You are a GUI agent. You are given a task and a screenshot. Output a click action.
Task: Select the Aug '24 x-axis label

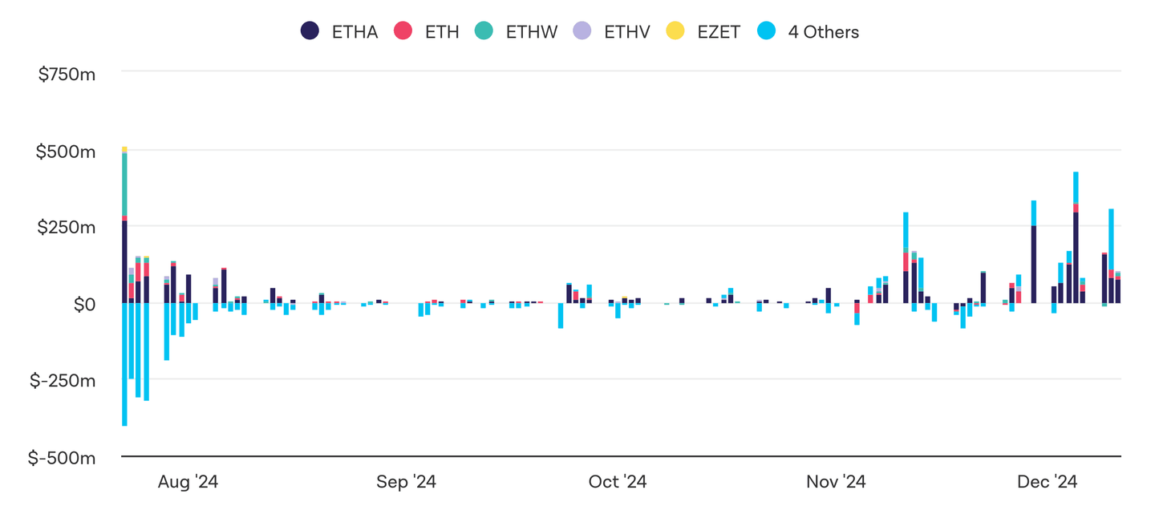(188, 482)
